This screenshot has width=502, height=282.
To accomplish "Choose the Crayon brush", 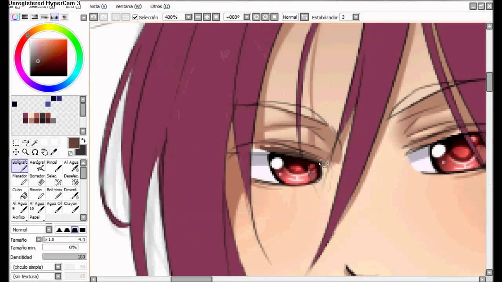I will tap(71, 207).
